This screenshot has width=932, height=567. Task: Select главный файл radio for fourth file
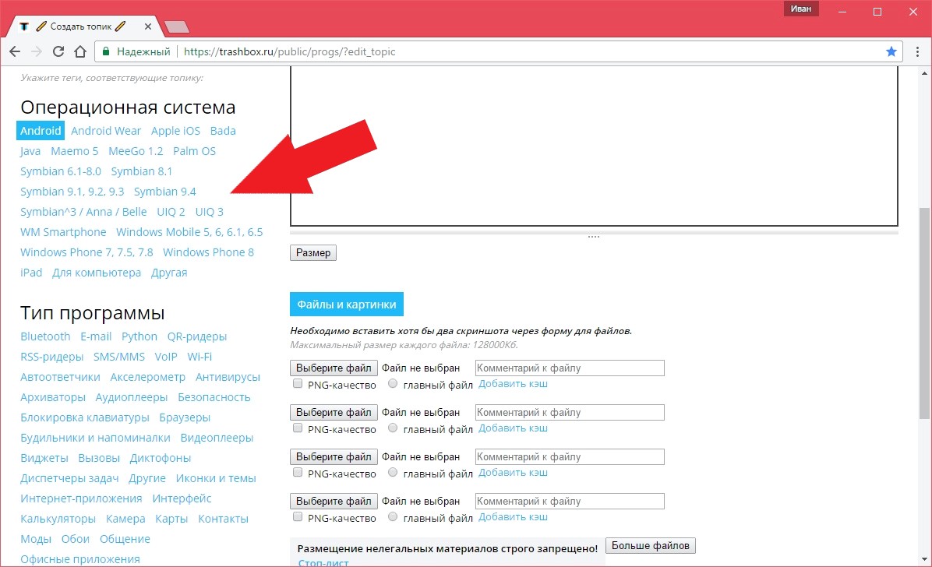392,517
